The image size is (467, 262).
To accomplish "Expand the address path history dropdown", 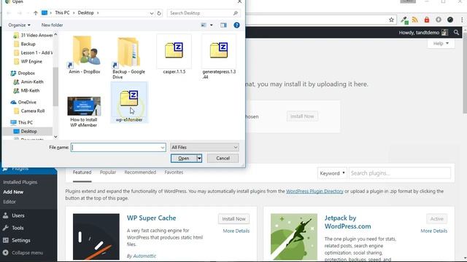I will coord(152,13).
